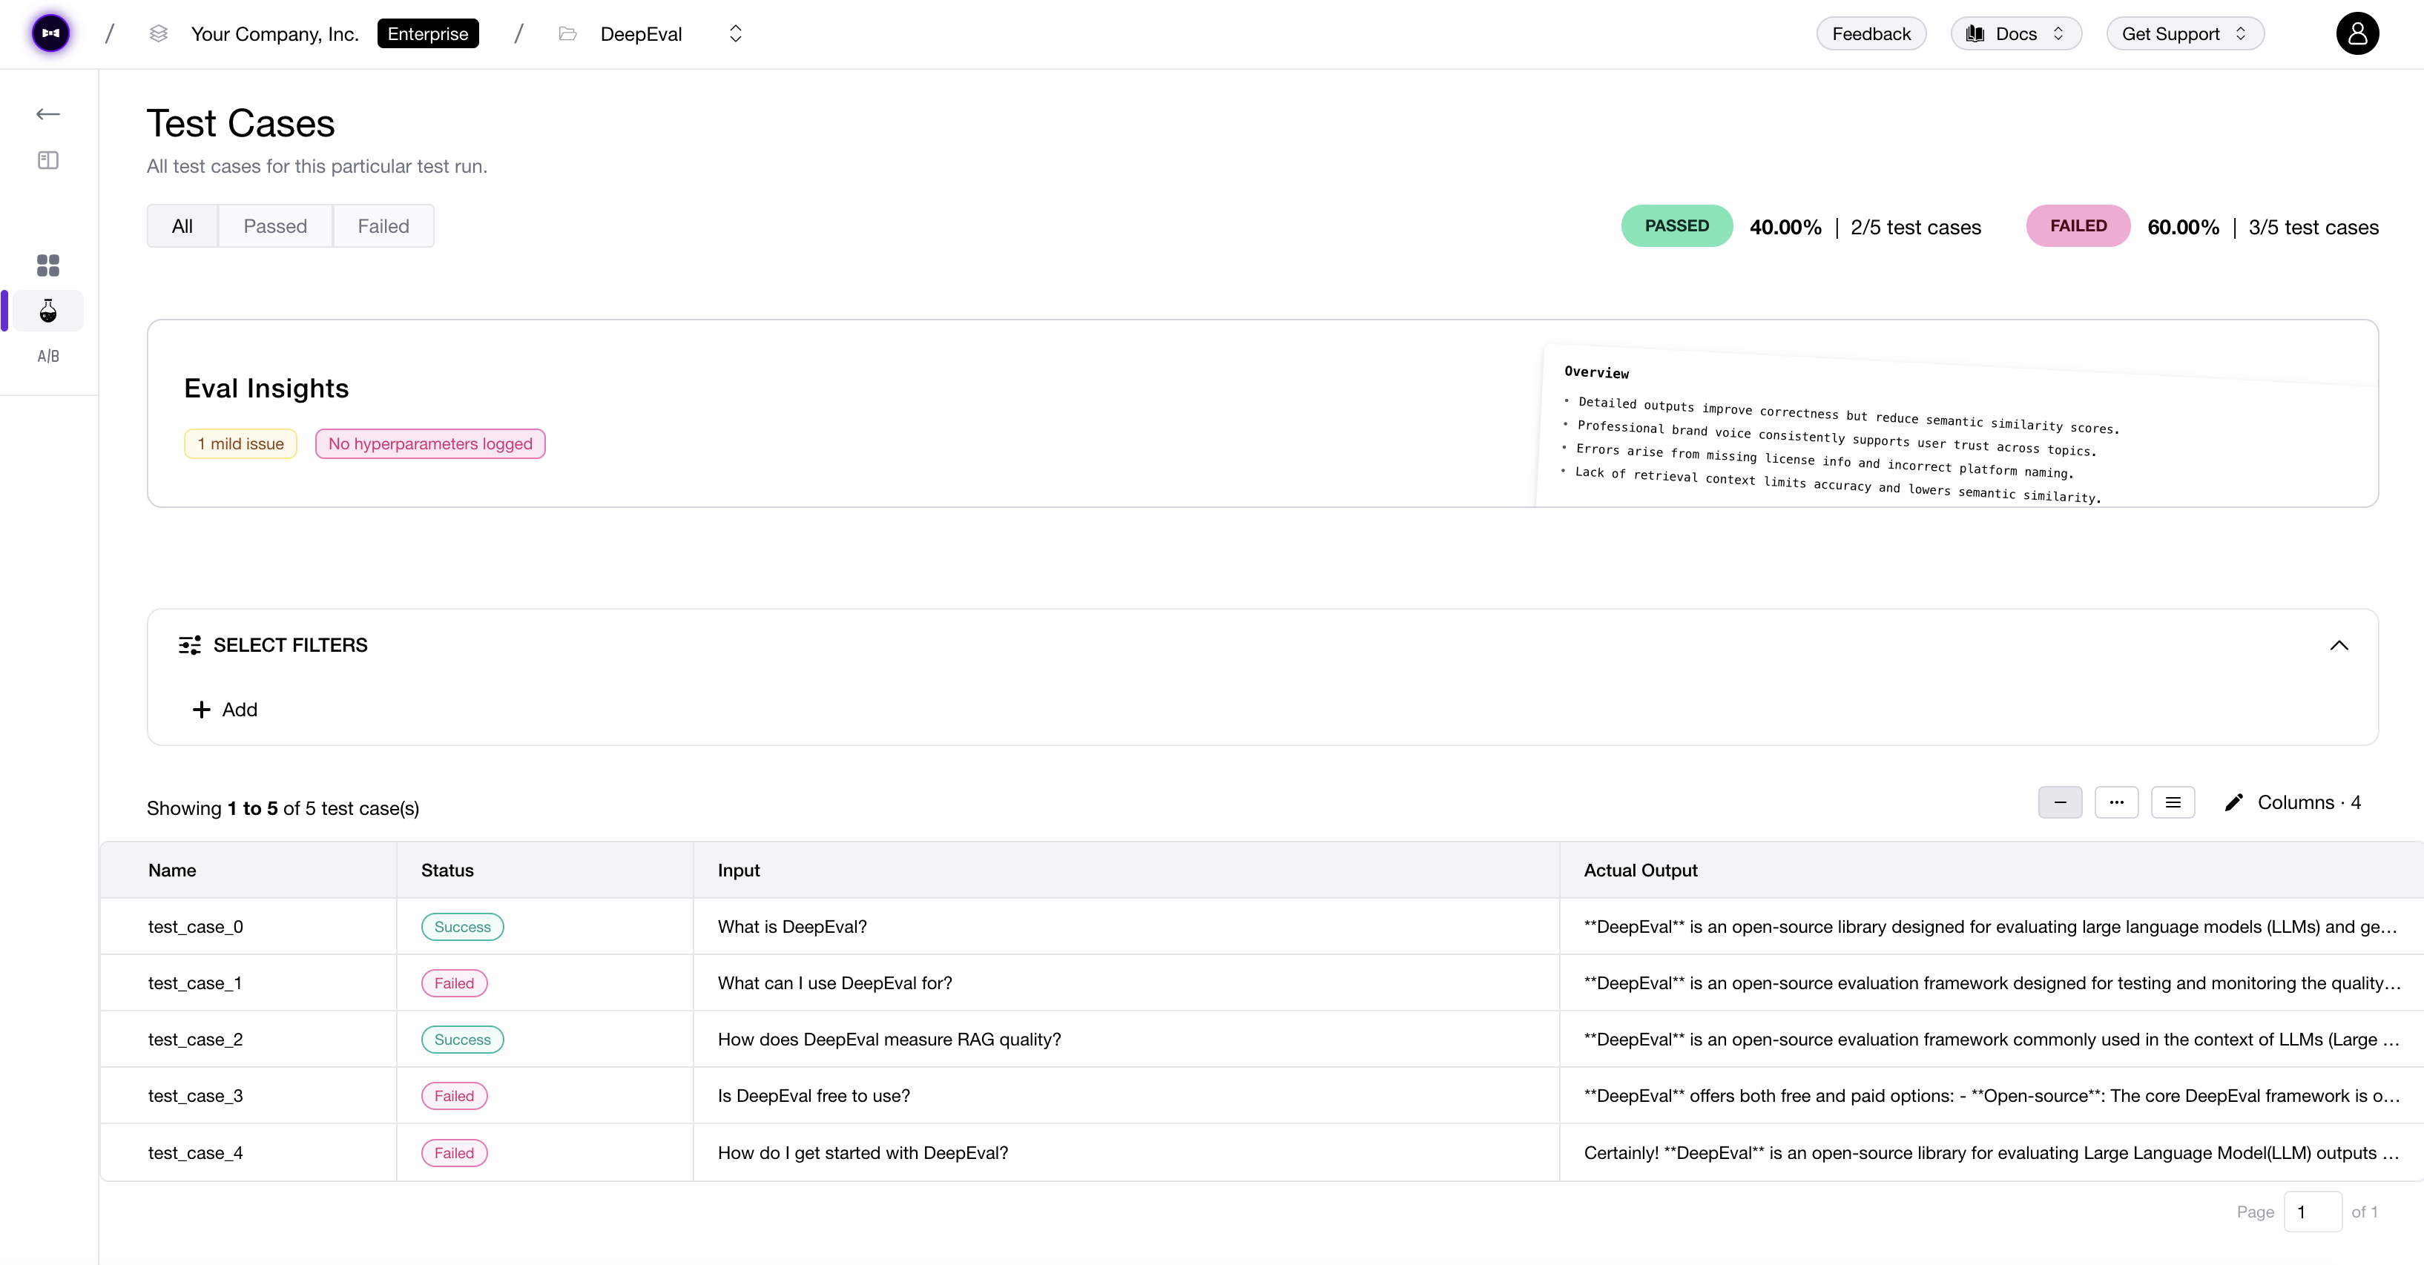Select the experiments flask icon
The width and height of the screenshot is (2424, 1265).
[x=47, y=311]
